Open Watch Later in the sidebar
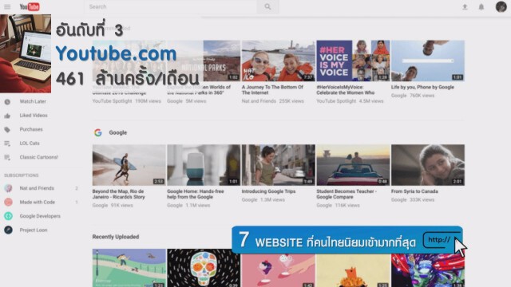Screen dimensions: 511x287 [33, 101]
